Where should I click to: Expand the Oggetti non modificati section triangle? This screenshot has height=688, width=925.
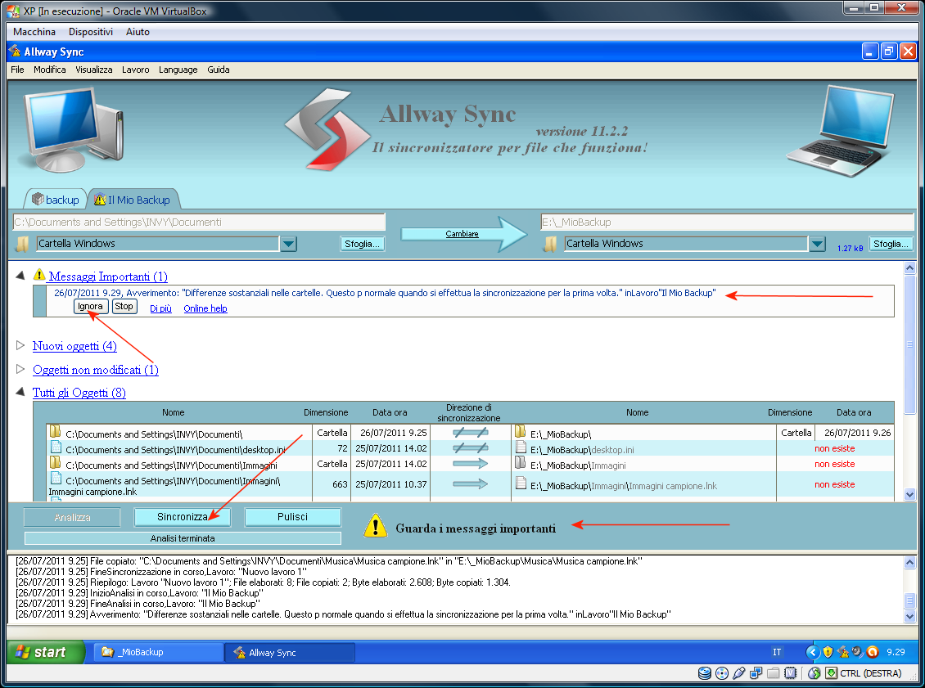tap(20, 369)
